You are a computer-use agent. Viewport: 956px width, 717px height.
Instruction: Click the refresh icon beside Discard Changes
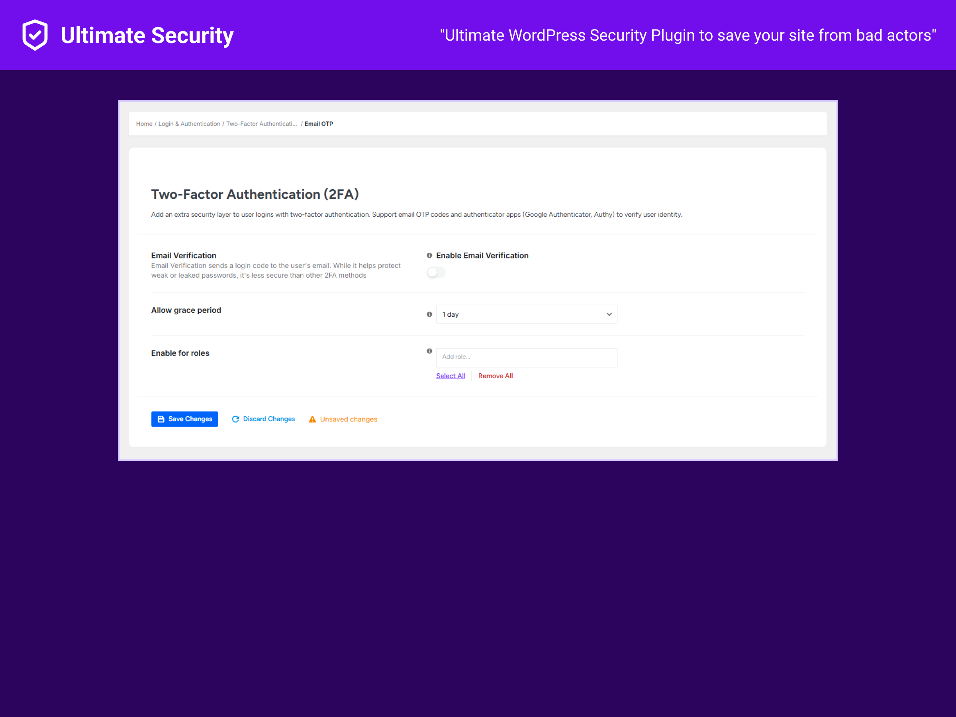(x=235, y=419)
